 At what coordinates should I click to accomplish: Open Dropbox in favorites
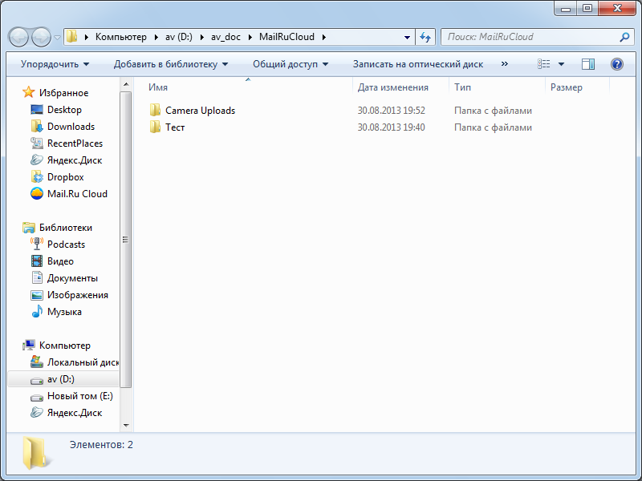66,176
